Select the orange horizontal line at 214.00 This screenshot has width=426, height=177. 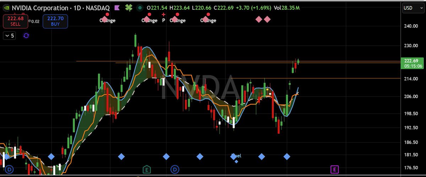tap(315, 78)
